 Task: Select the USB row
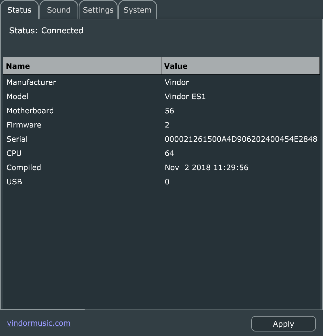pyautogui.click(x=14, y=182)
